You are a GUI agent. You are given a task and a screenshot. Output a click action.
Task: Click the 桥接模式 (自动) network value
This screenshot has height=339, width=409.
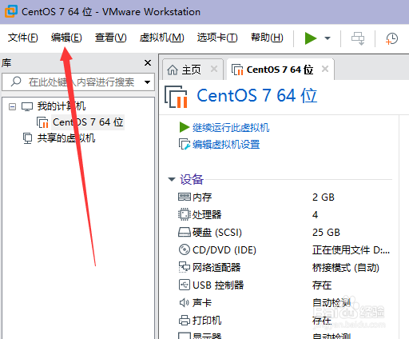(346, 268)
